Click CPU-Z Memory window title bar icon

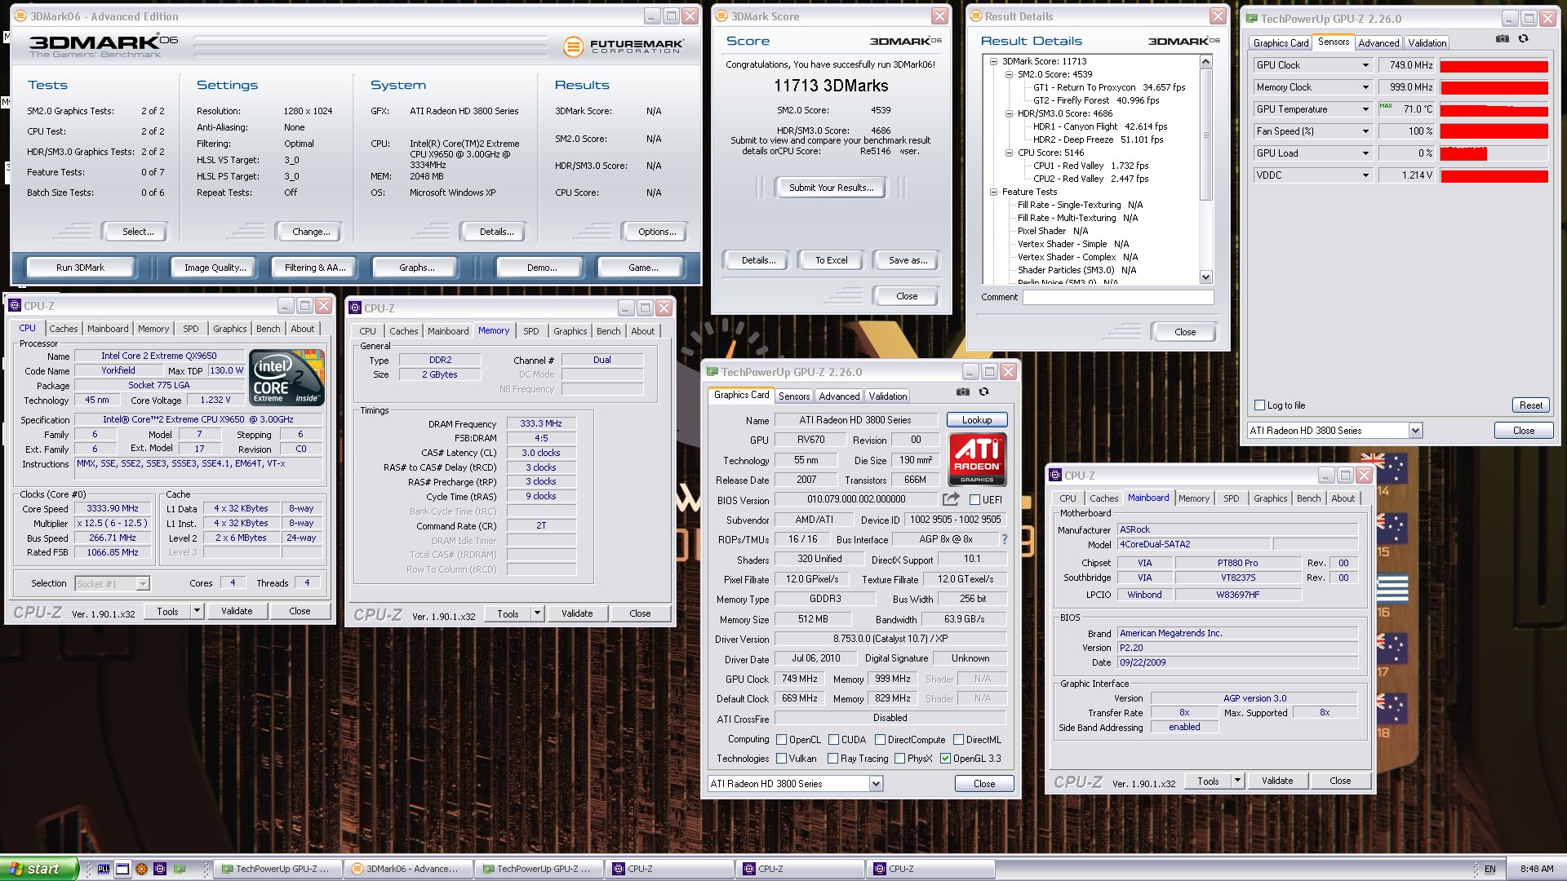pyautogui.click(x=354, y=308)
